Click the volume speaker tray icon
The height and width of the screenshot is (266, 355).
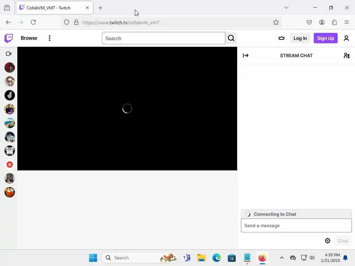[312, 258]
